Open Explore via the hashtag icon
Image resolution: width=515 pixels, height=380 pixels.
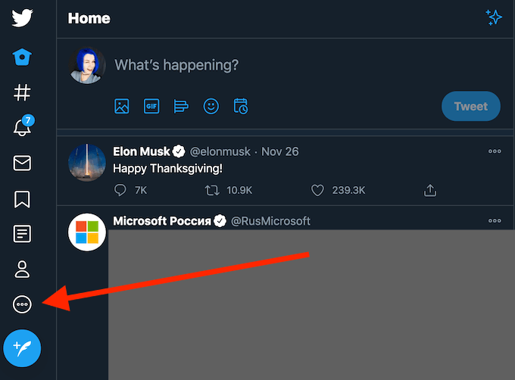tap(22, 92)
